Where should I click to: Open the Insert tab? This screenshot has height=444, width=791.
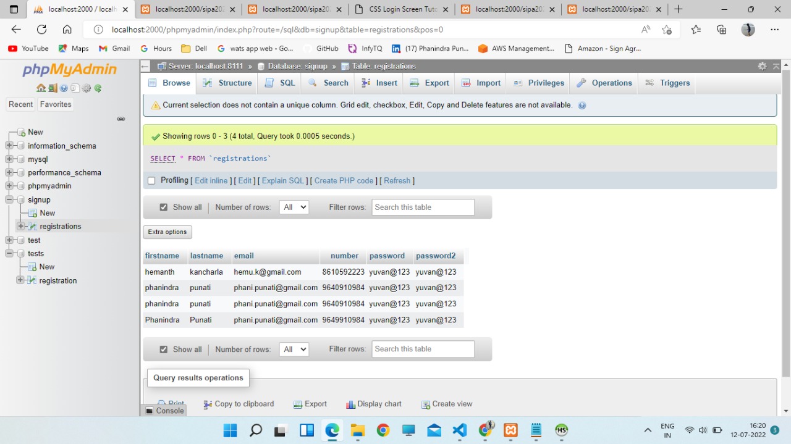click(380, 83)
